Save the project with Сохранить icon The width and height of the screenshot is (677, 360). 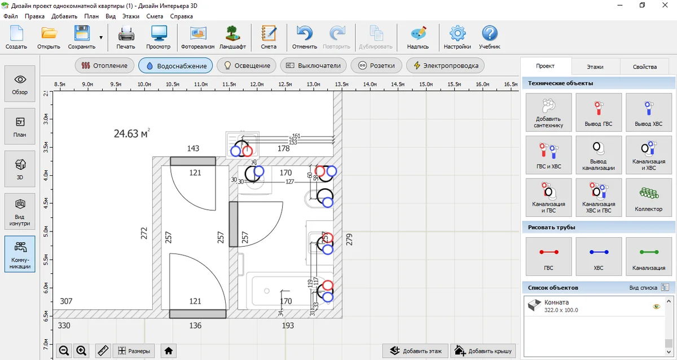click(82, 38)
